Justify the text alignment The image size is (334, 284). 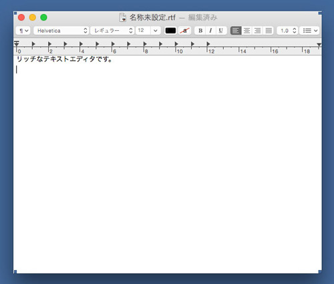[x=269, y=31]
